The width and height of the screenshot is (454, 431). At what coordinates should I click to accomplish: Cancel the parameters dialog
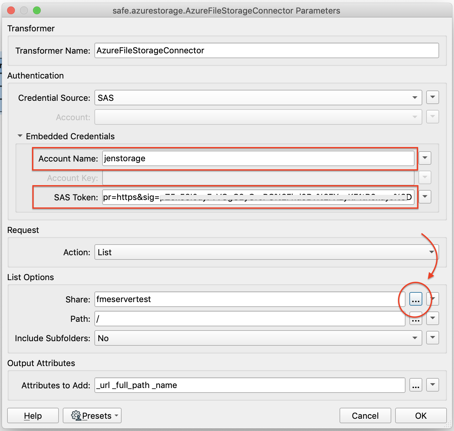(x=365, y=415)
